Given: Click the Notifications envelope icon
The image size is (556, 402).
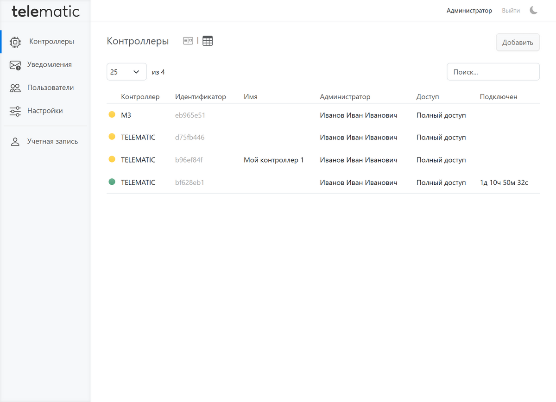Looking at the screenshot, I should (x=15, y=65).
